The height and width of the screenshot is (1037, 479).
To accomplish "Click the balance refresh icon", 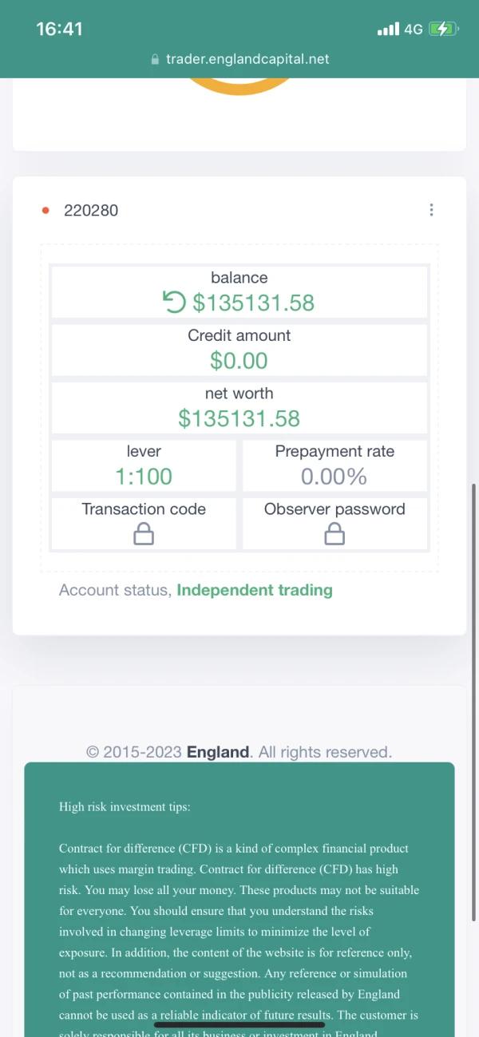I will 174,303.
